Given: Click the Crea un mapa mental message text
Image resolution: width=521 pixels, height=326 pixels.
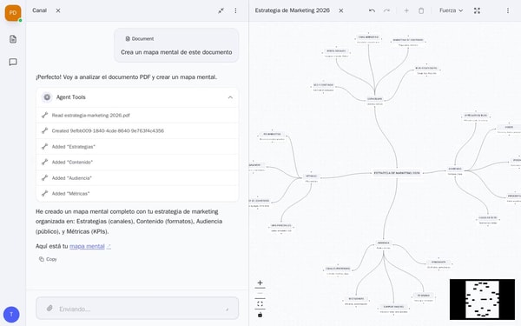Looking at the screenshot, I should tap(176, 52).
